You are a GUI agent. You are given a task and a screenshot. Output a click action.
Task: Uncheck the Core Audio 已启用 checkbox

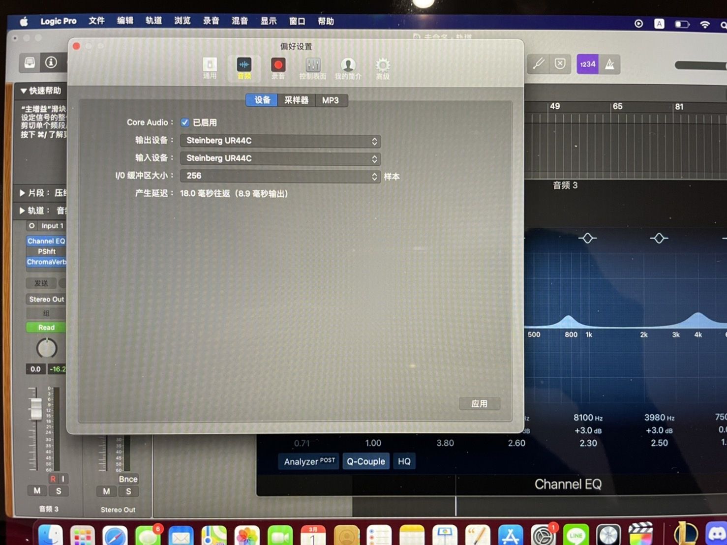tap(185, 122)
